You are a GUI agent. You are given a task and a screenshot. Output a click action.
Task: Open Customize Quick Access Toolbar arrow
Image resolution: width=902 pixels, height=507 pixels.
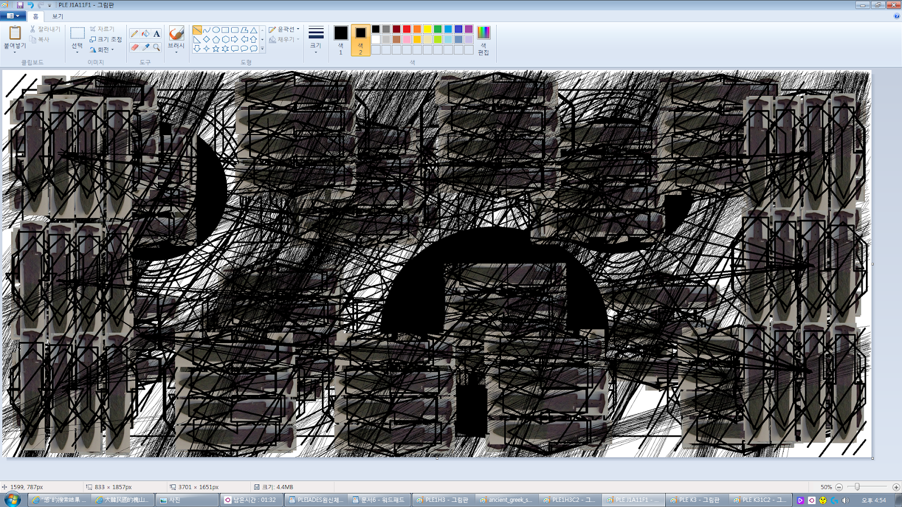[50, 5]
